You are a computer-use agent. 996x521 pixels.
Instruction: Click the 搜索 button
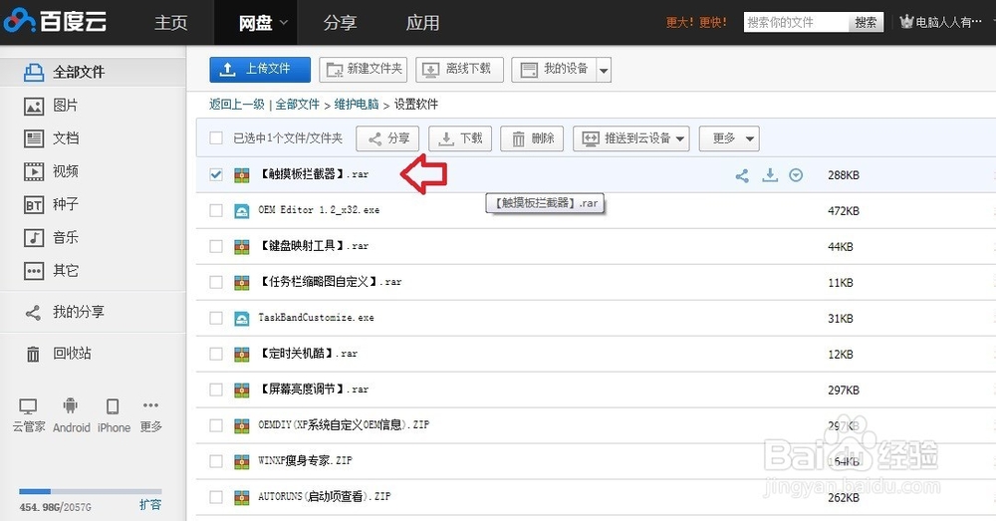pos(866,22)
